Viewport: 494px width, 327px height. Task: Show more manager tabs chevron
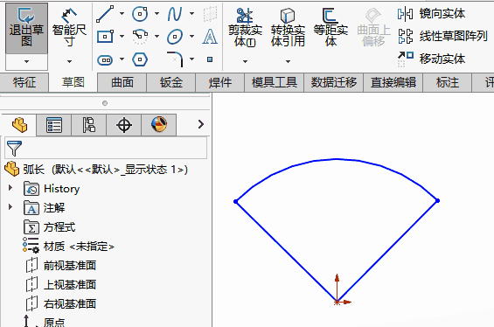point(201,124)
